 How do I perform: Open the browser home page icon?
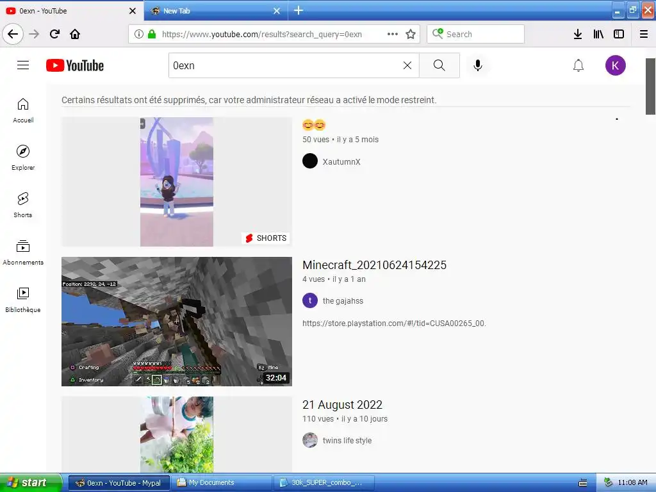[75, 34]
